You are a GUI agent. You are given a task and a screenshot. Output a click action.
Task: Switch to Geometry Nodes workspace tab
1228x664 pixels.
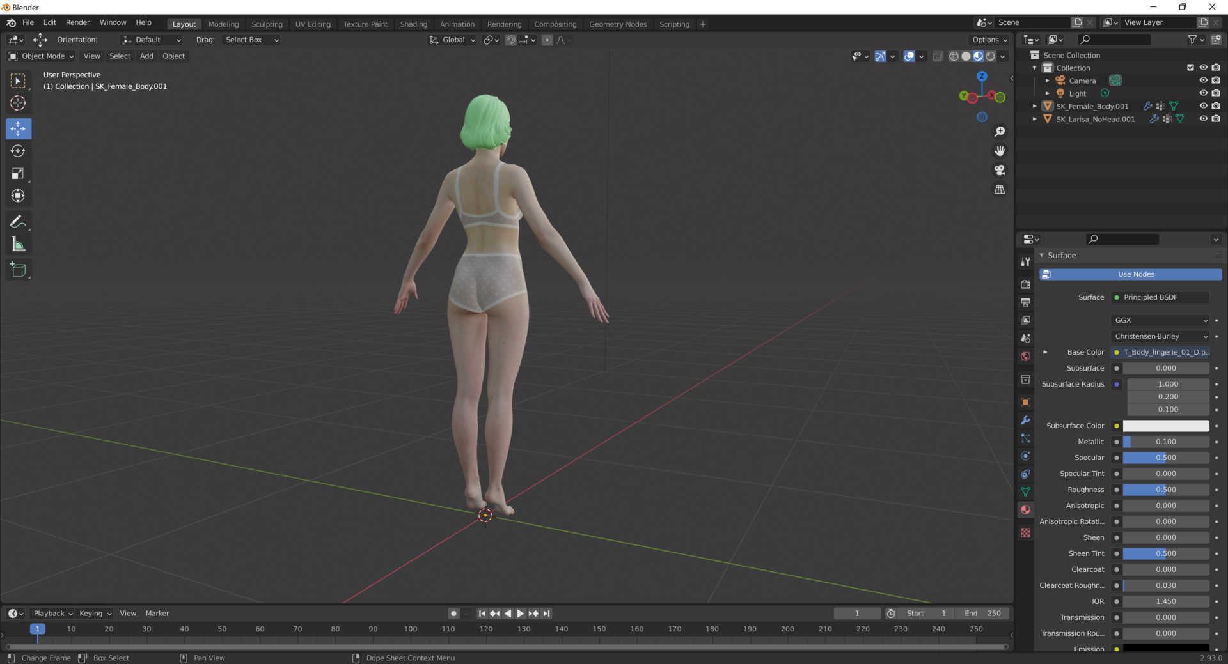tap(618, 24)
